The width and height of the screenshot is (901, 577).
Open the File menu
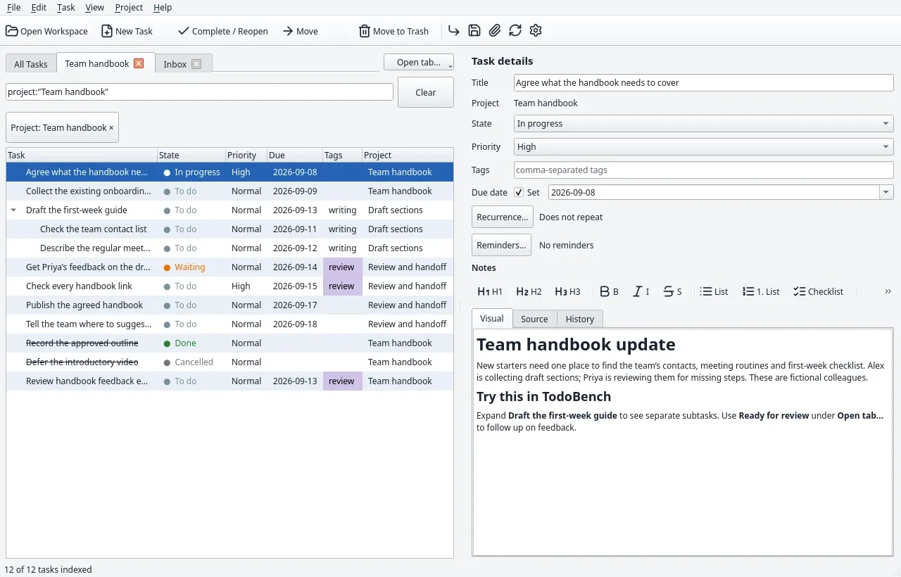(13, 7)
